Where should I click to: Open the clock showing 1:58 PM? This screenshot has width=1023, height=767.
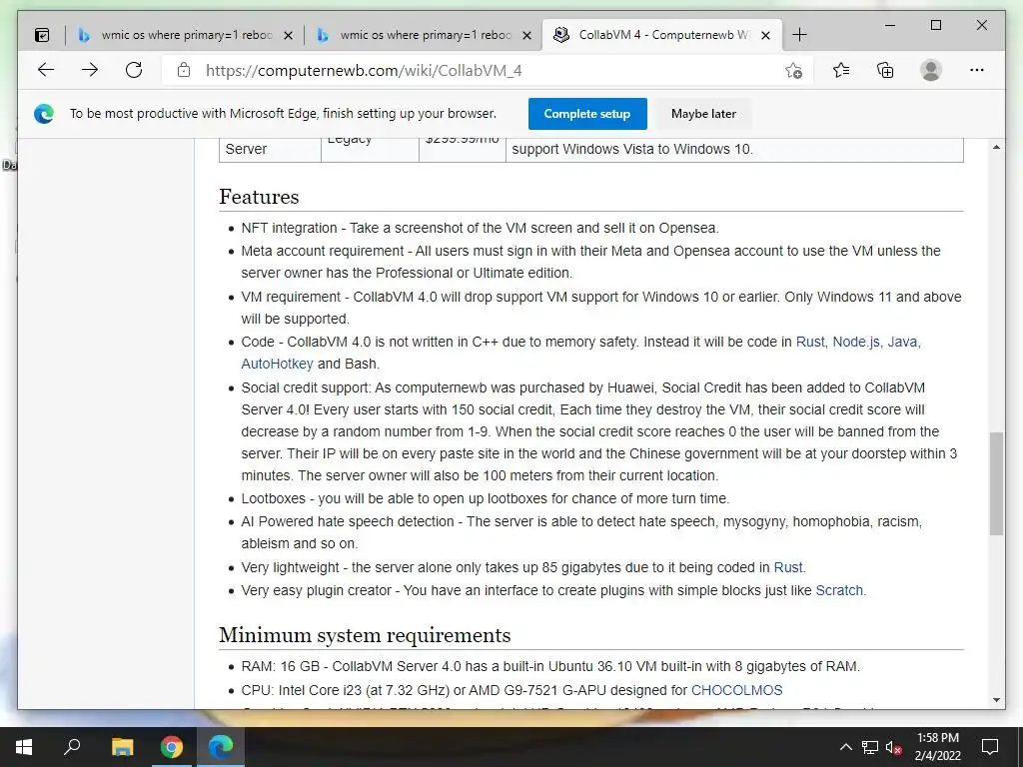point(937,747)
